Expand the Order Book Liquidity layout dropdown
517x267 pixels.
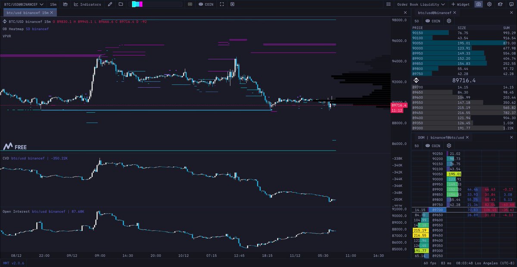421,4
